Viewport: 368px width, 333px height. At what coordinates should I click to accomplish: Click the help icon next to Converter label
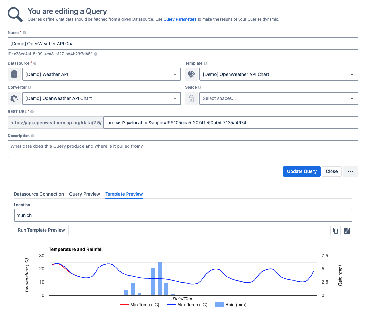tap(29, 87)
